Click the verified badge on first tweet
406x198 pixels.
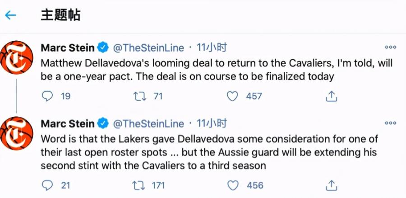click(x=103, y=48)
